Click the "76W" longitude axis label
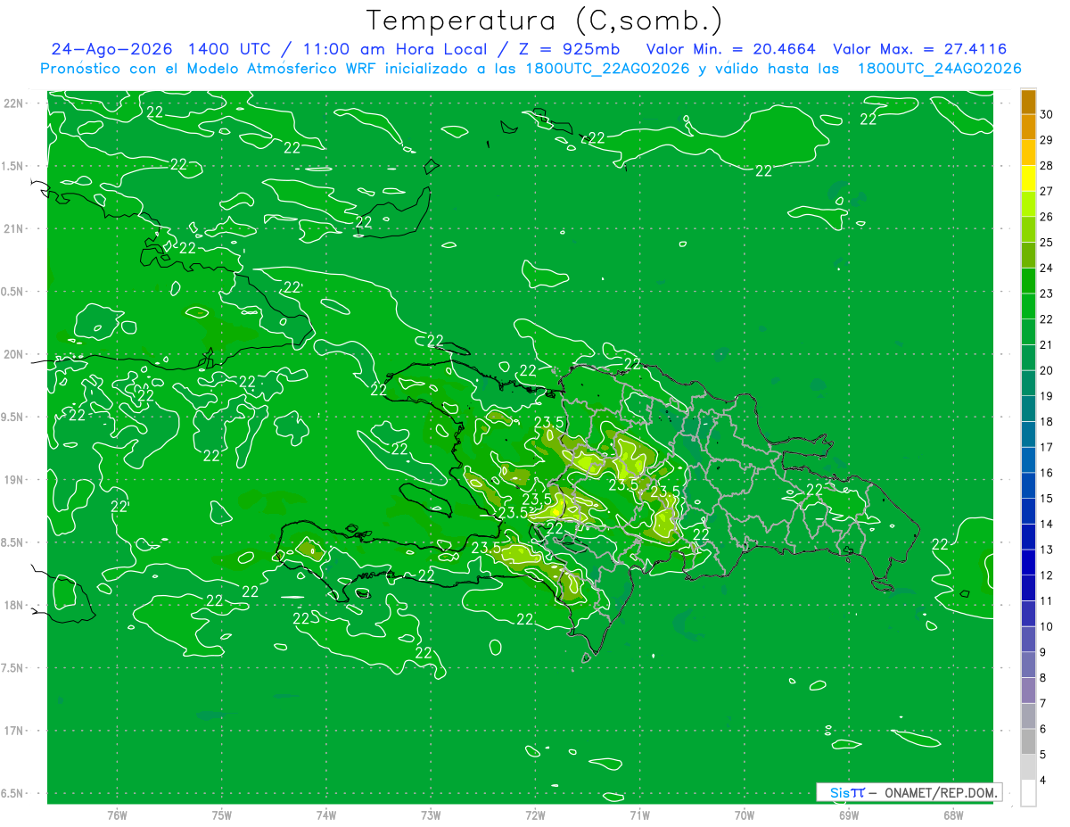This screenshot has height=827, width=1070. coord(117,815)
